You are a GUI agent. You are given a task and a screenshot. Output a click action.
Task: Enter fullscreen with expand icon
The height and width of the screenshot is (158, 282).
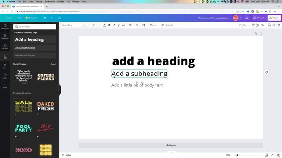(x=272, y=155)
